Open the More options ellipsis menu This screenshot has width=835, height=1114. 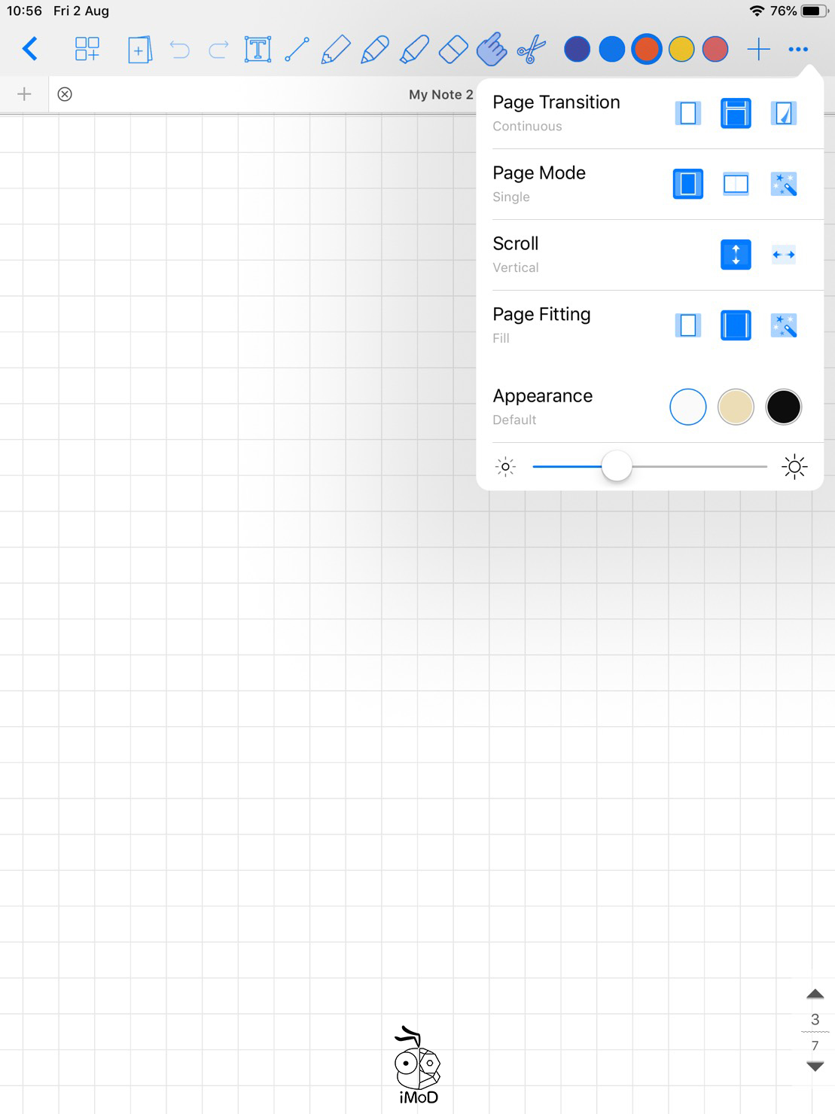[797, 48]
